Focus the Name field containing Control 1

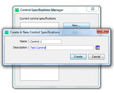(45, 42)
